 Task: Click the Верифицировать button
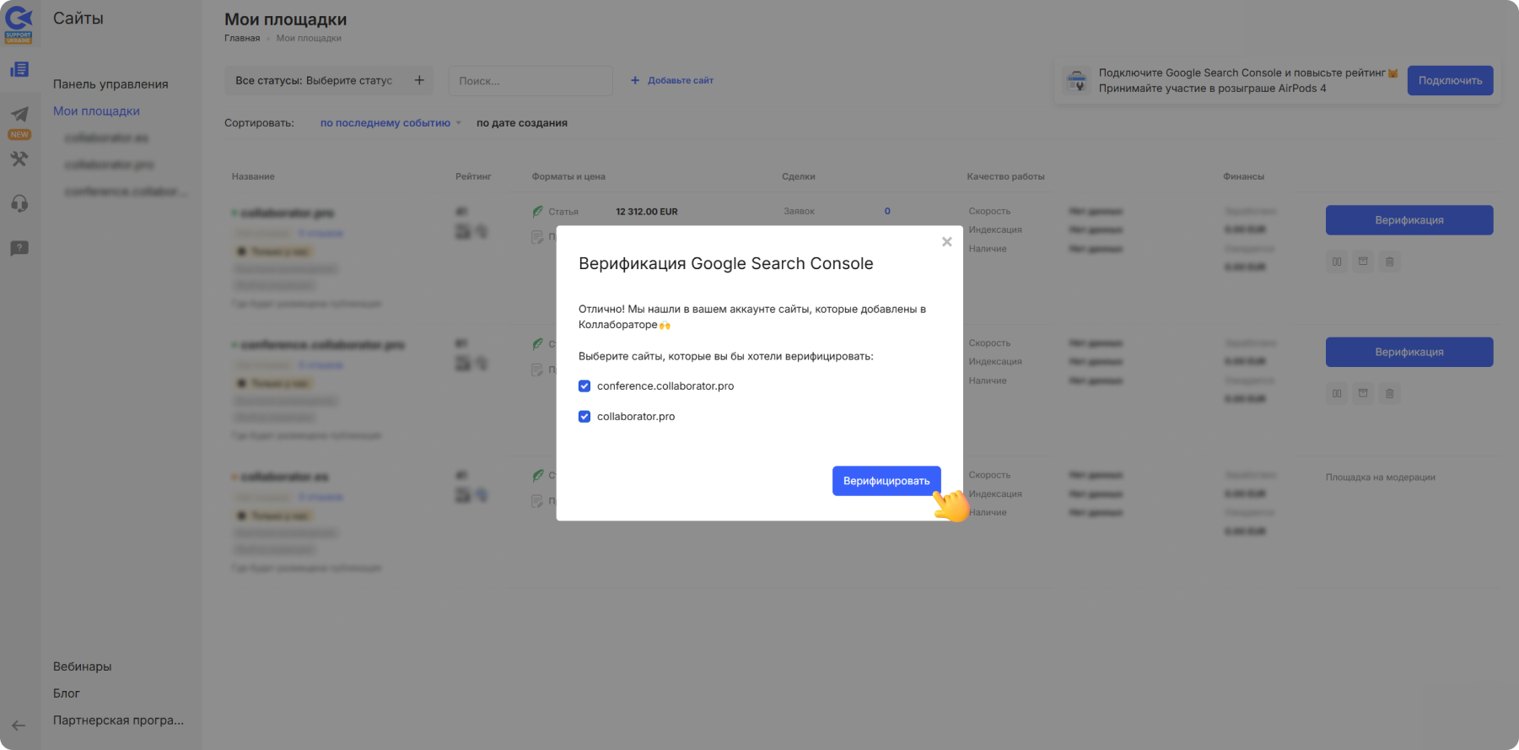[x=886, y=481]
